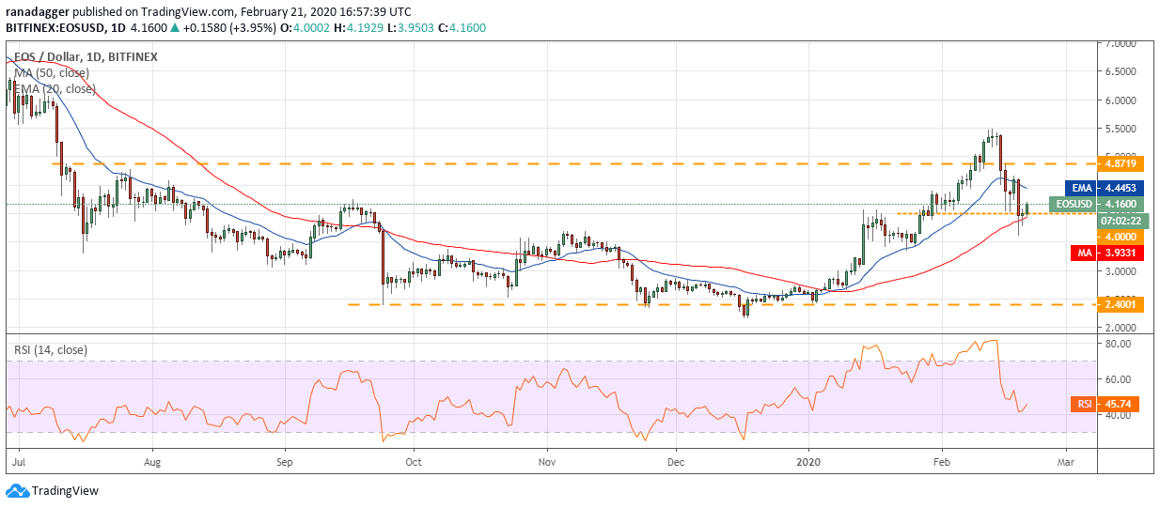Click the RSI 45.74 value tag
Image resolution: width=1160 pixels, height=508 pixels.
coord(1104,405)
